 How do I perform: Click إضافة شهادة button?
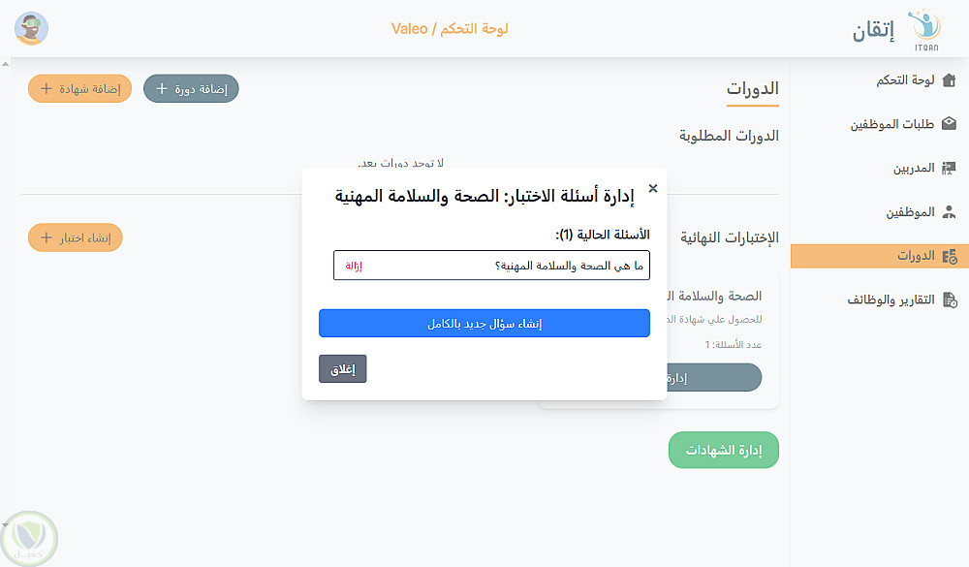79,88
